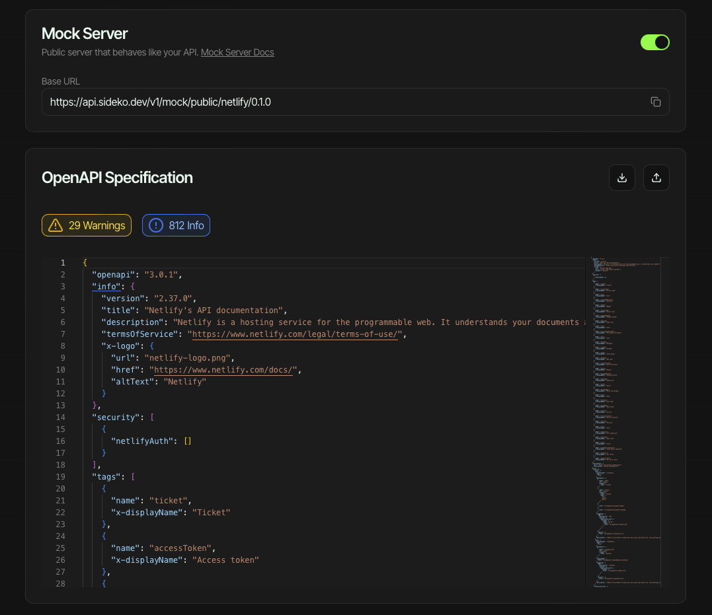Screen dimensions: 712x615
Task: Click "x-displayName": "Access token" line
Action: pyautogui.click(x=185, y=560)
